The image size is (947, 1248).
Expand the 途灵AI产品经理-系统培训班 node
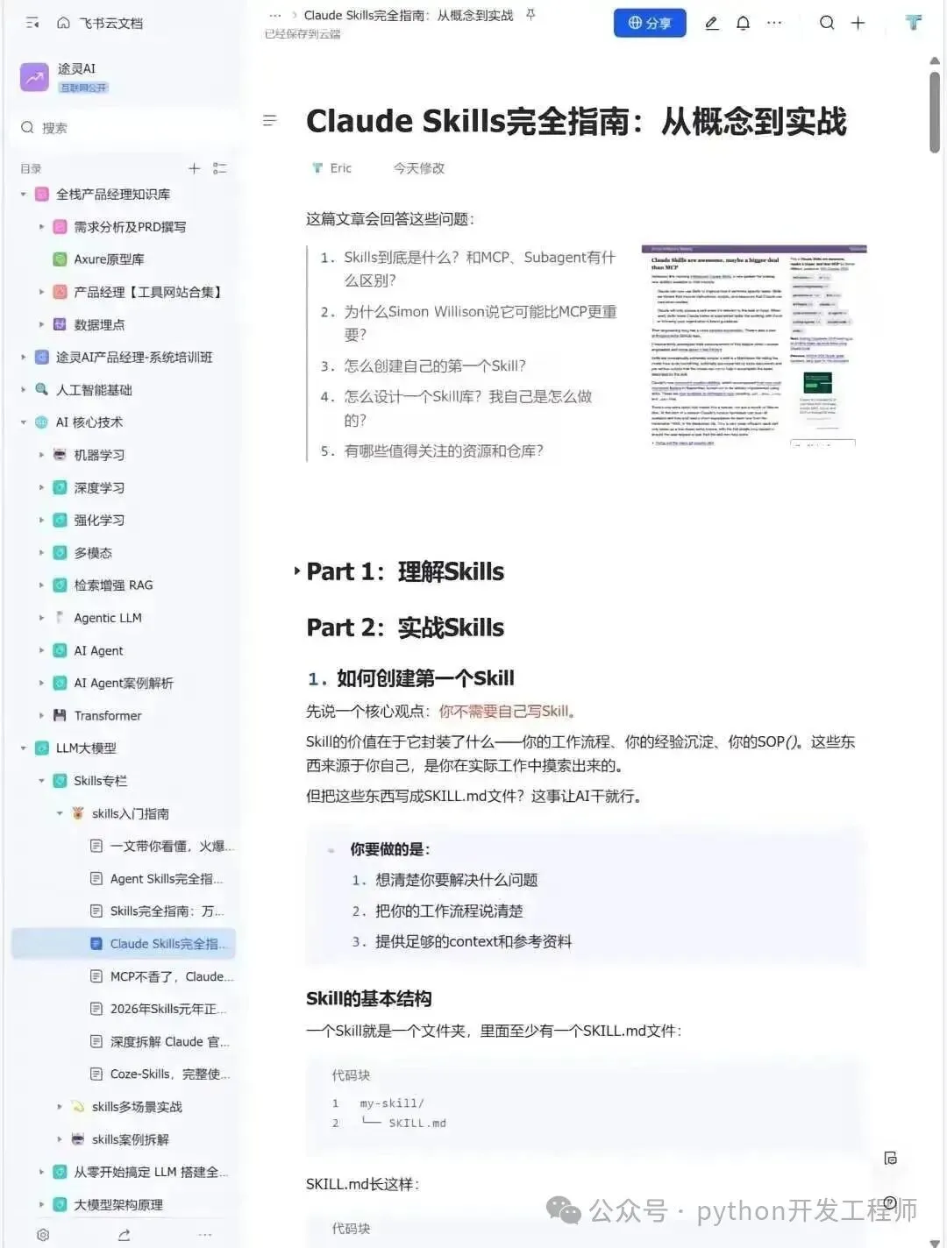[24, 358]
